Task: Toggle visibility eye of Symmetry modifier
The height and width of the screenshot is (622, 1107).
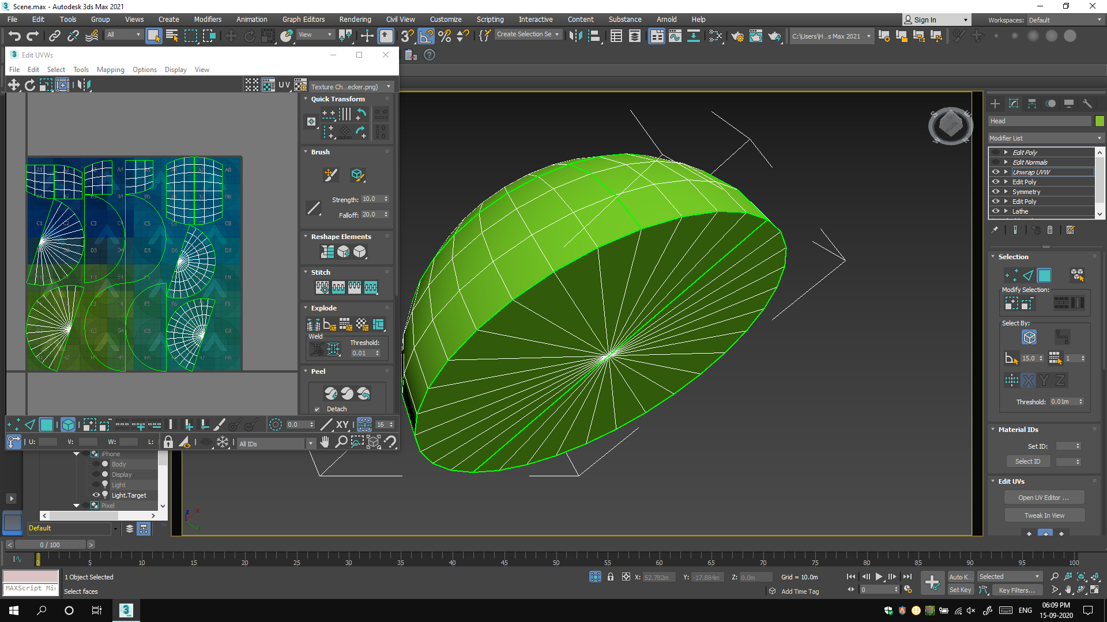Action: click(996, 191)
